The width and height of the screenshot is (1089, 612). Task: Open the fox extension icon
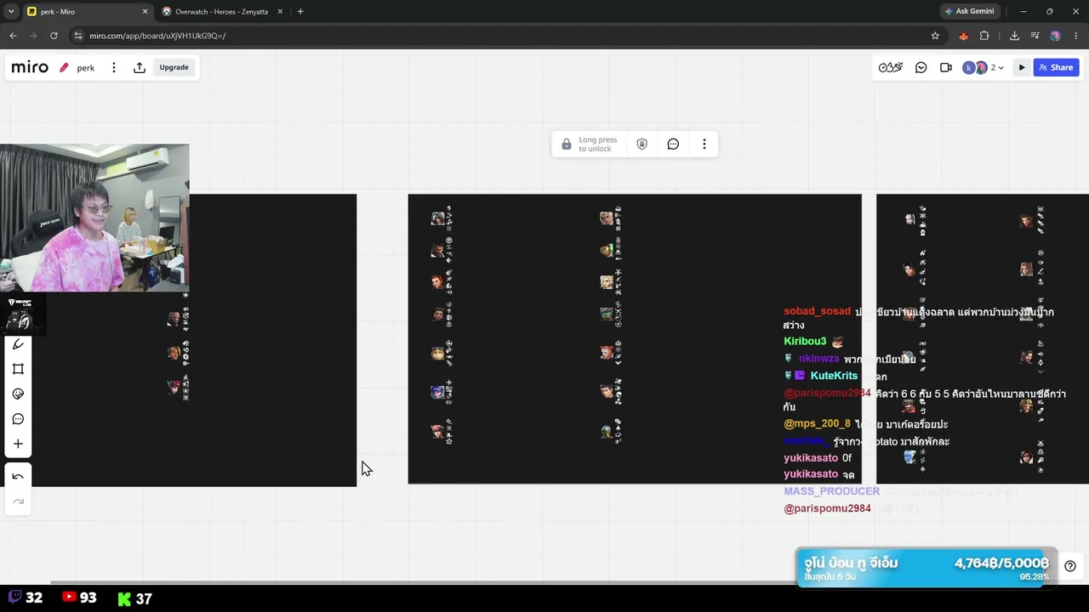(x=963, y=36)
